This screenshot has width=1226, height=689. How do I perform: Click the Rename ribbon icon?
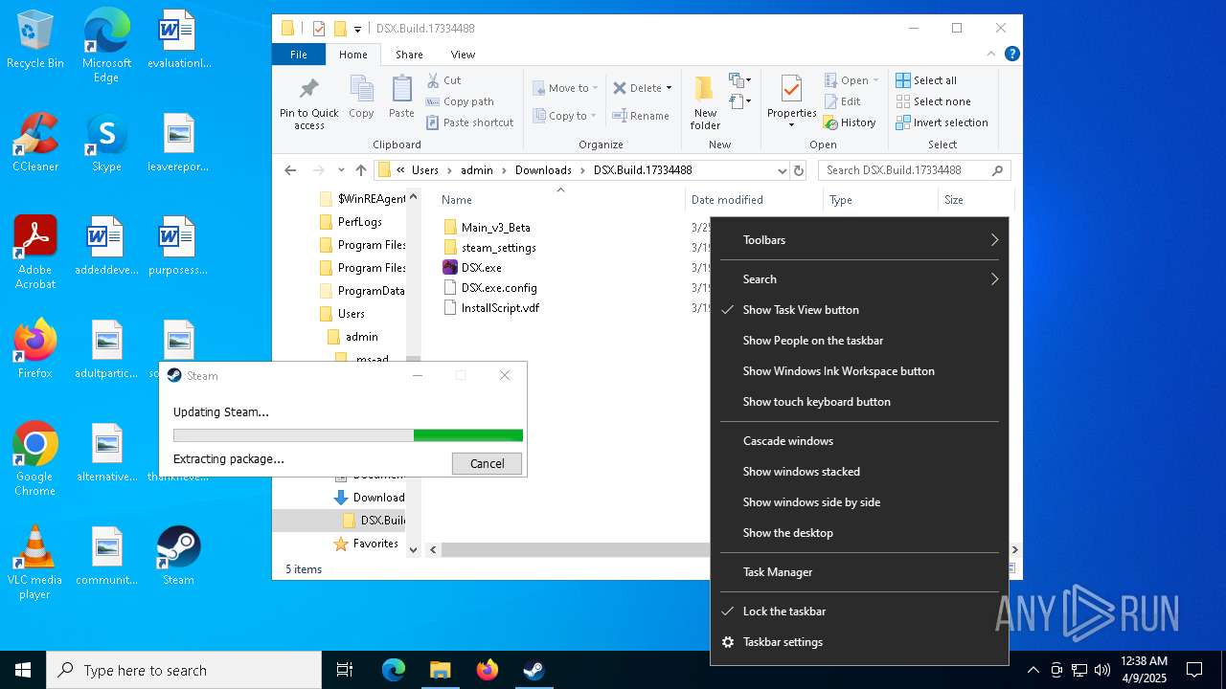coord(641,116)
